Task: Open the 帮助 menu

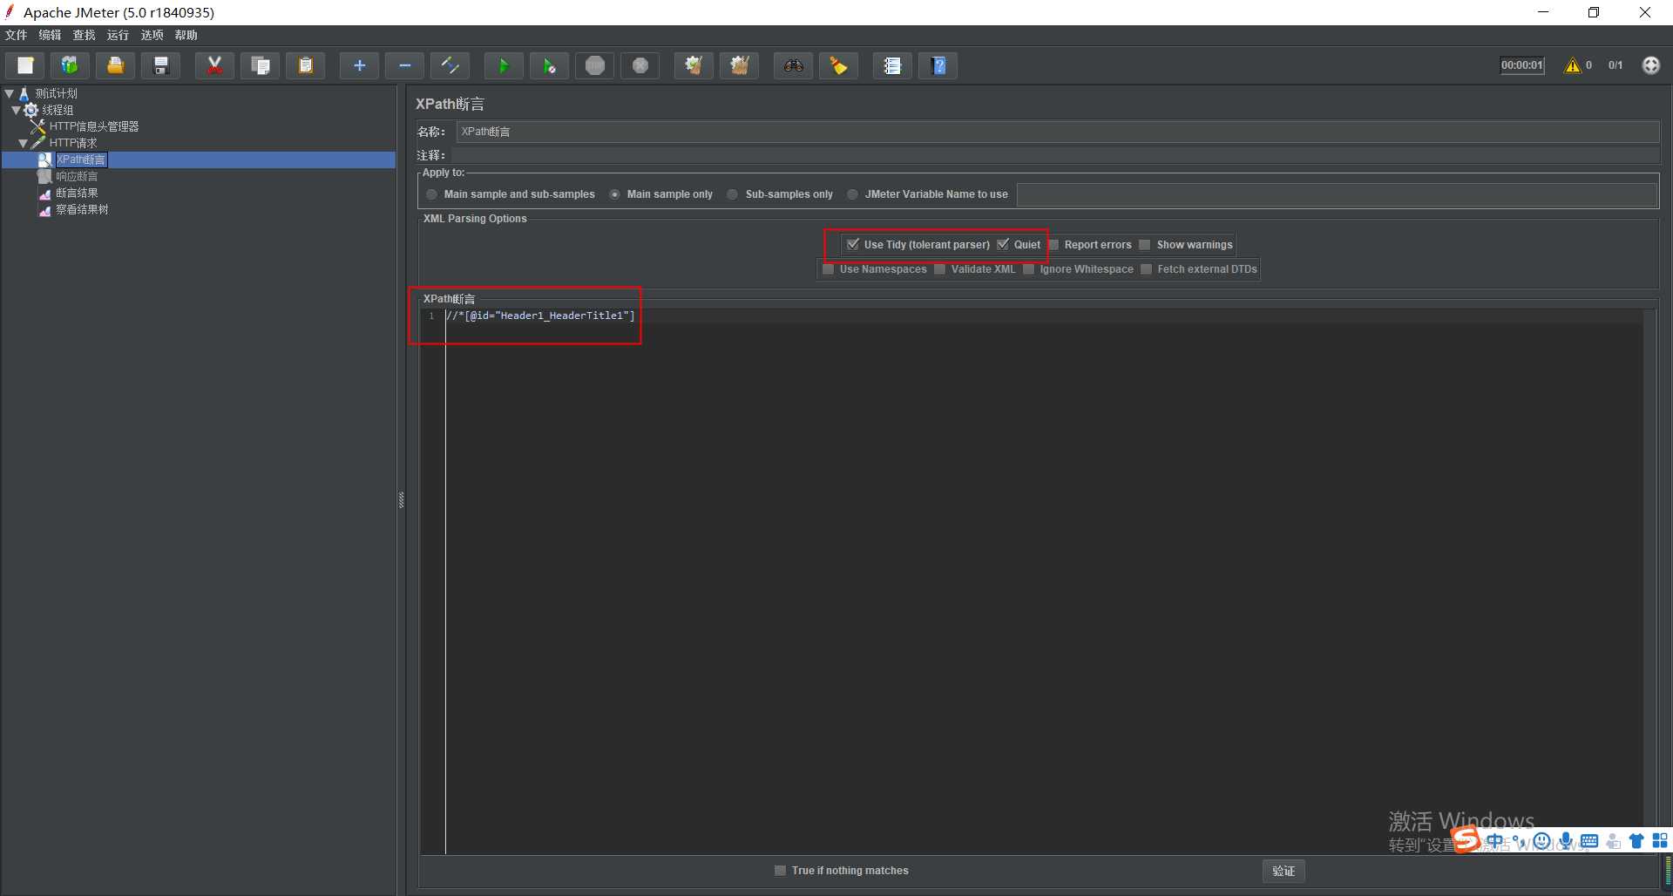Action: click(x=186, y=35)
